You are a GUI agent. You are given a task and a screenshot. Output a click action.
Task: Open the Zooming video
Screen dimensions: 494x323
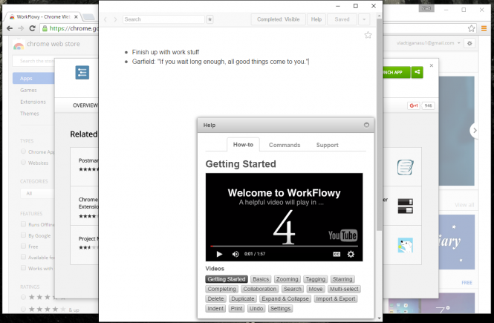pos(287,279)
